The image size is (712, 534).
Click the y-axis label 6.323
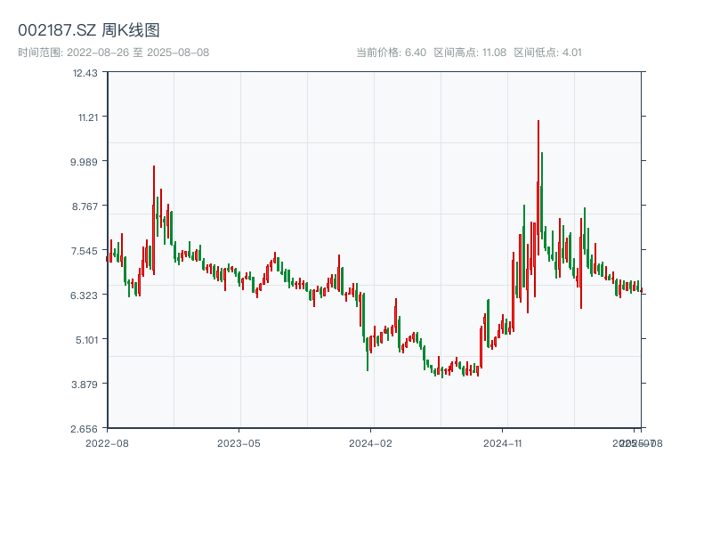84,295
